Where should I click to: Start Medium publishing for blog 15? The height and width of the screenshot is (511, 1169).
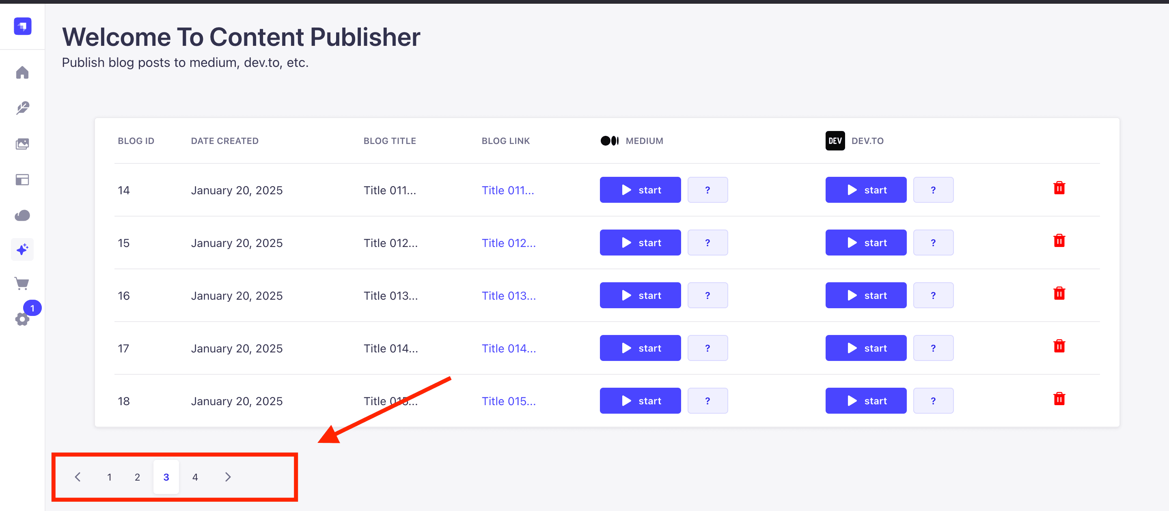click(640, 243)
